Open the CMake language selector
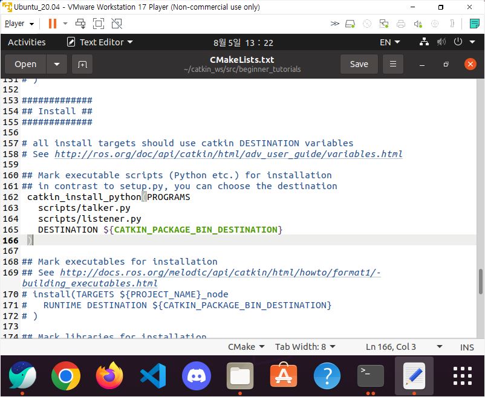Screen dimensions: 485x397 pos(246,347)
